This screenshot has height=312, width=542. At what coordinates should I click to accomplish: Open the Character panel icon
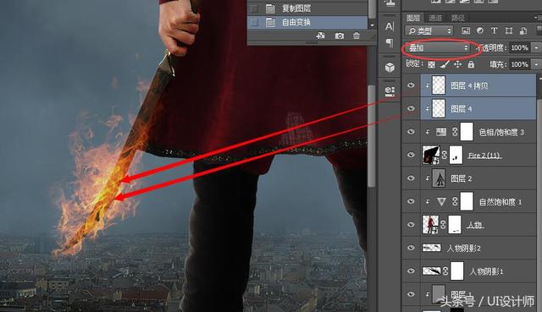tap(390, 26)
